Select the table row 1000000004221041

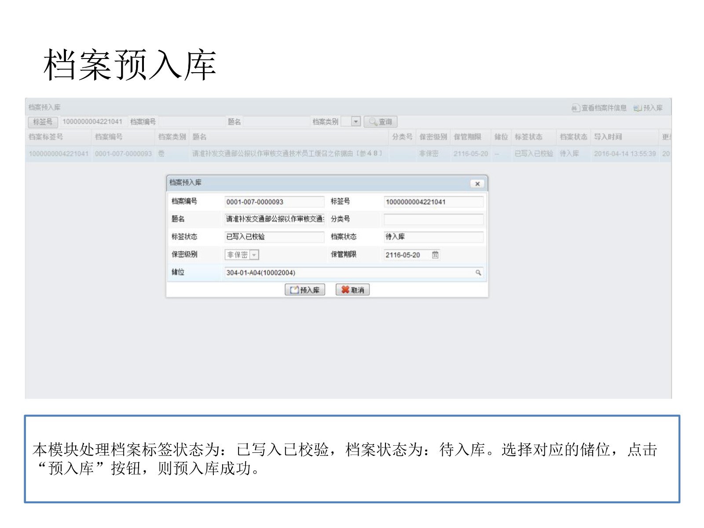pyautogui.click(x=59, y=154)
